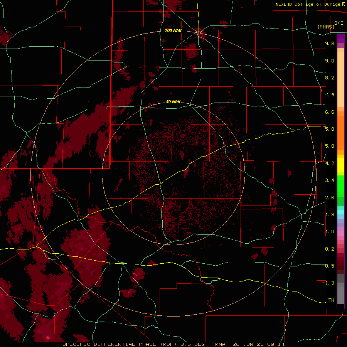The image size is (347, 347).
Task: Select the 6.6 scale value
Action: point(330,112)
